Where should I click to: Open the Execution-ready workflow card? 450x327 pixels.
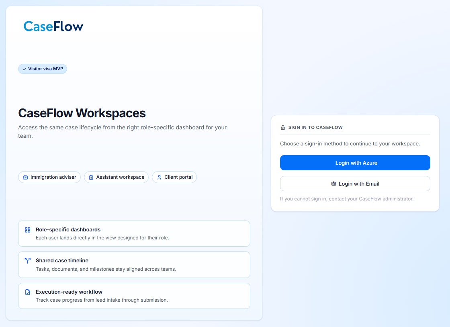click(134, 296)
